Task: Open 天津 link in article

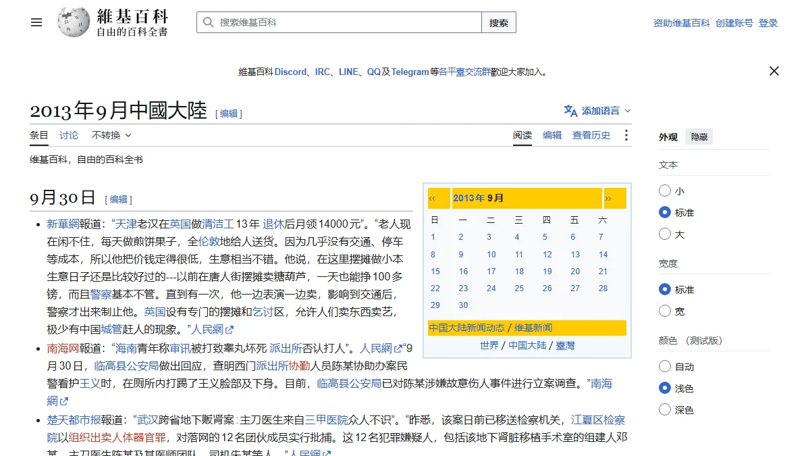Action: [x=127, y=224]
